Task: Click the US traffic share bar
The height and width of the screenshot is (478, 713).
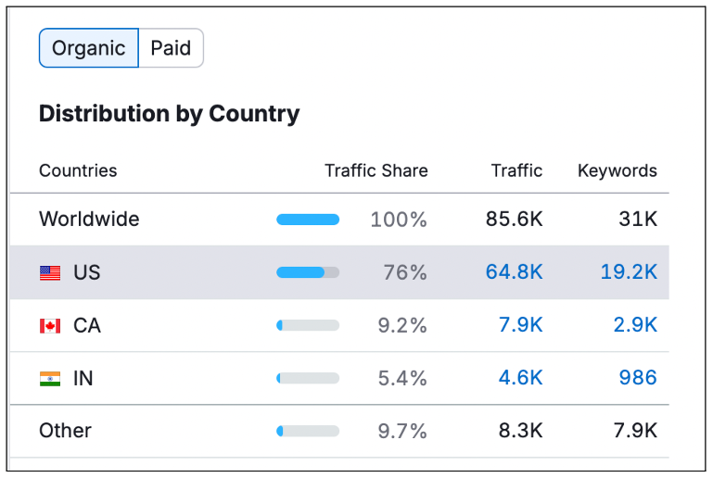Action: tap(308, 272)
